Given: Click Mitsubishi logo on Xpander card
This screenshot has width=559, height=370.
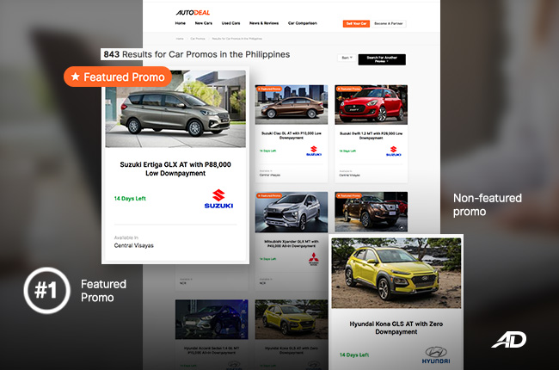Looking at the screenshot, I should click(314, 259).
